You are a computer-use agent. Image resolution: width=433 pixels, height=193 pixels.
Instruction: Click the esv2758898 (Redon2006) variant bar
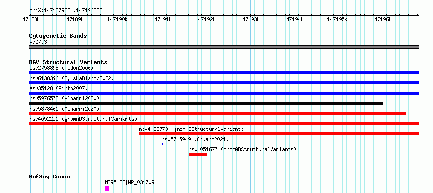[x=224, y=73]
